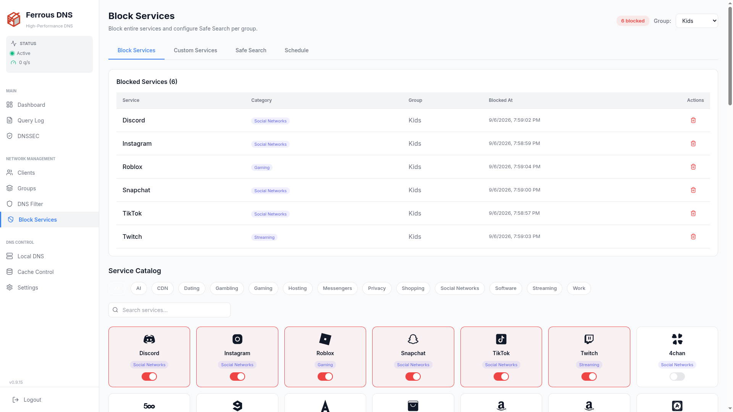Click the Settings gear icon
The image size is (733, 412).
pyautogui.click(x=10, y=287)
